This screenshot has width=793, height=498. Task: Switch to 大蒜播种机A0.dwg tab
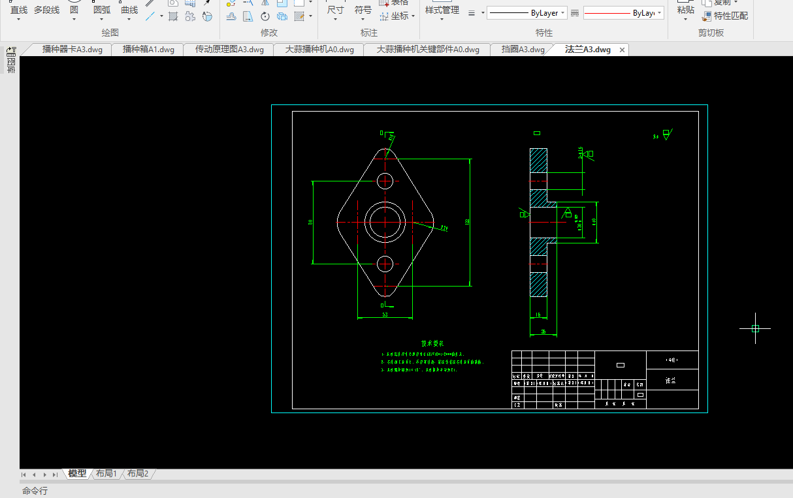tap(319, 50)
